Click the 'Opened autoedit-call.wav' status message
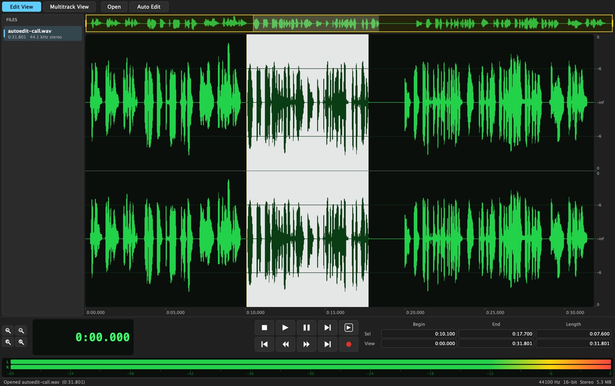615x386 pixels. (44, 382)
